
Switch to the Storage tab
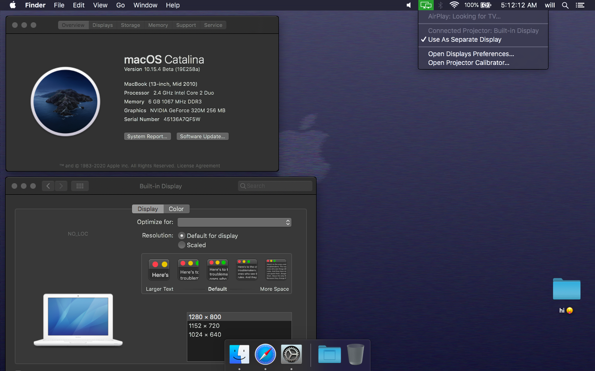tap(130, 25)
